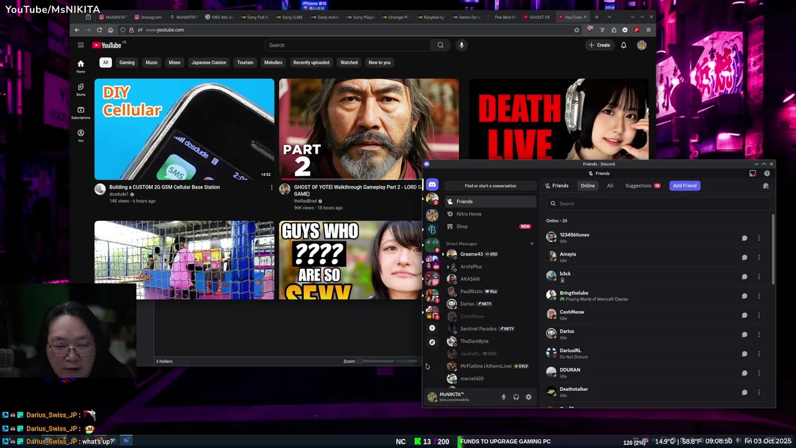796x448 pixels.
Task: Open direct message with Graeme43
Action: (491, 254)
